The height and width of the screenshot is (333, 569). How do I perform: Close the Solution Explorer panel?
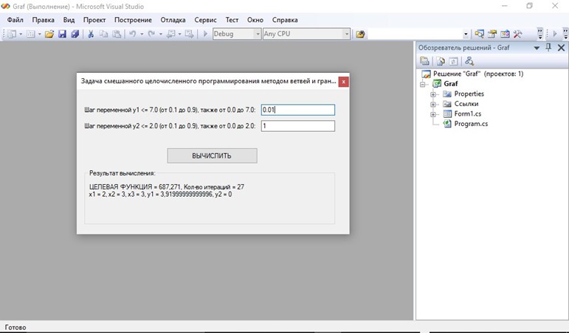pyautogui.click(x=561, y=47)
